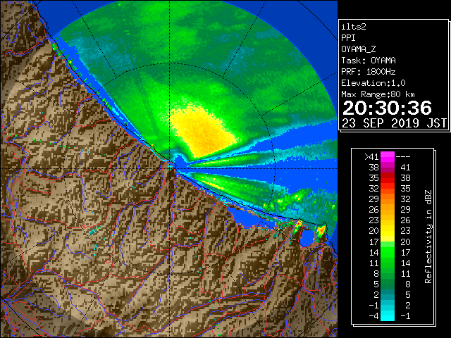Click the '-4' legend value

click(x=373, y=316)
